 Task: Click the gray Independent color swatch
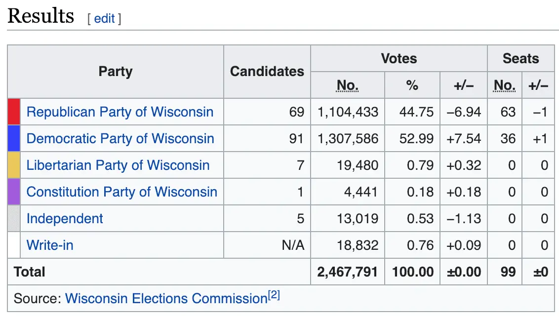click(14, 218)
